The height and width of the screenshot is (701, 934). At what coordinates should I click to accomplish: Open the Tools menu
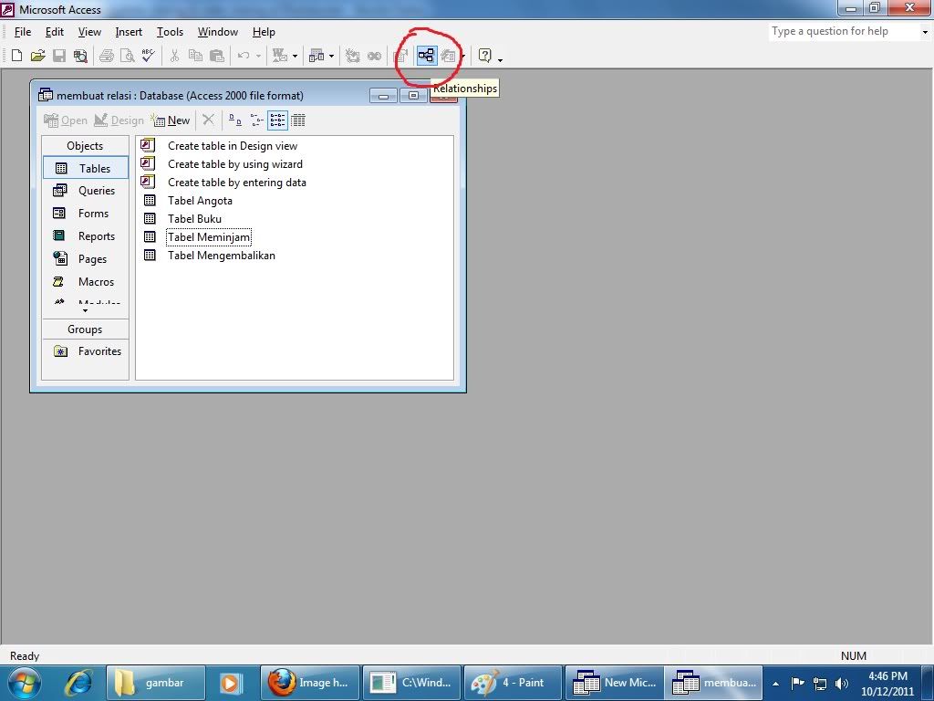[170, 32]
